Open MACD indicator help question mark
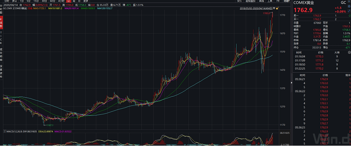Viewport: 351px width, 146px height. (x=4, y=132)
